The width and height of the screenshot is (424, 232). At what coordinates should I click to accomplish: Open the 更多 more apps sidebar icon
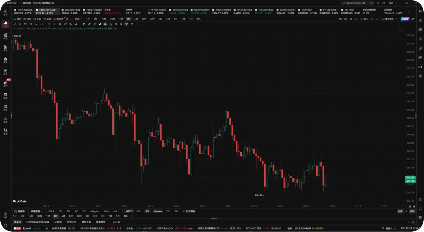tap(5, 131)
